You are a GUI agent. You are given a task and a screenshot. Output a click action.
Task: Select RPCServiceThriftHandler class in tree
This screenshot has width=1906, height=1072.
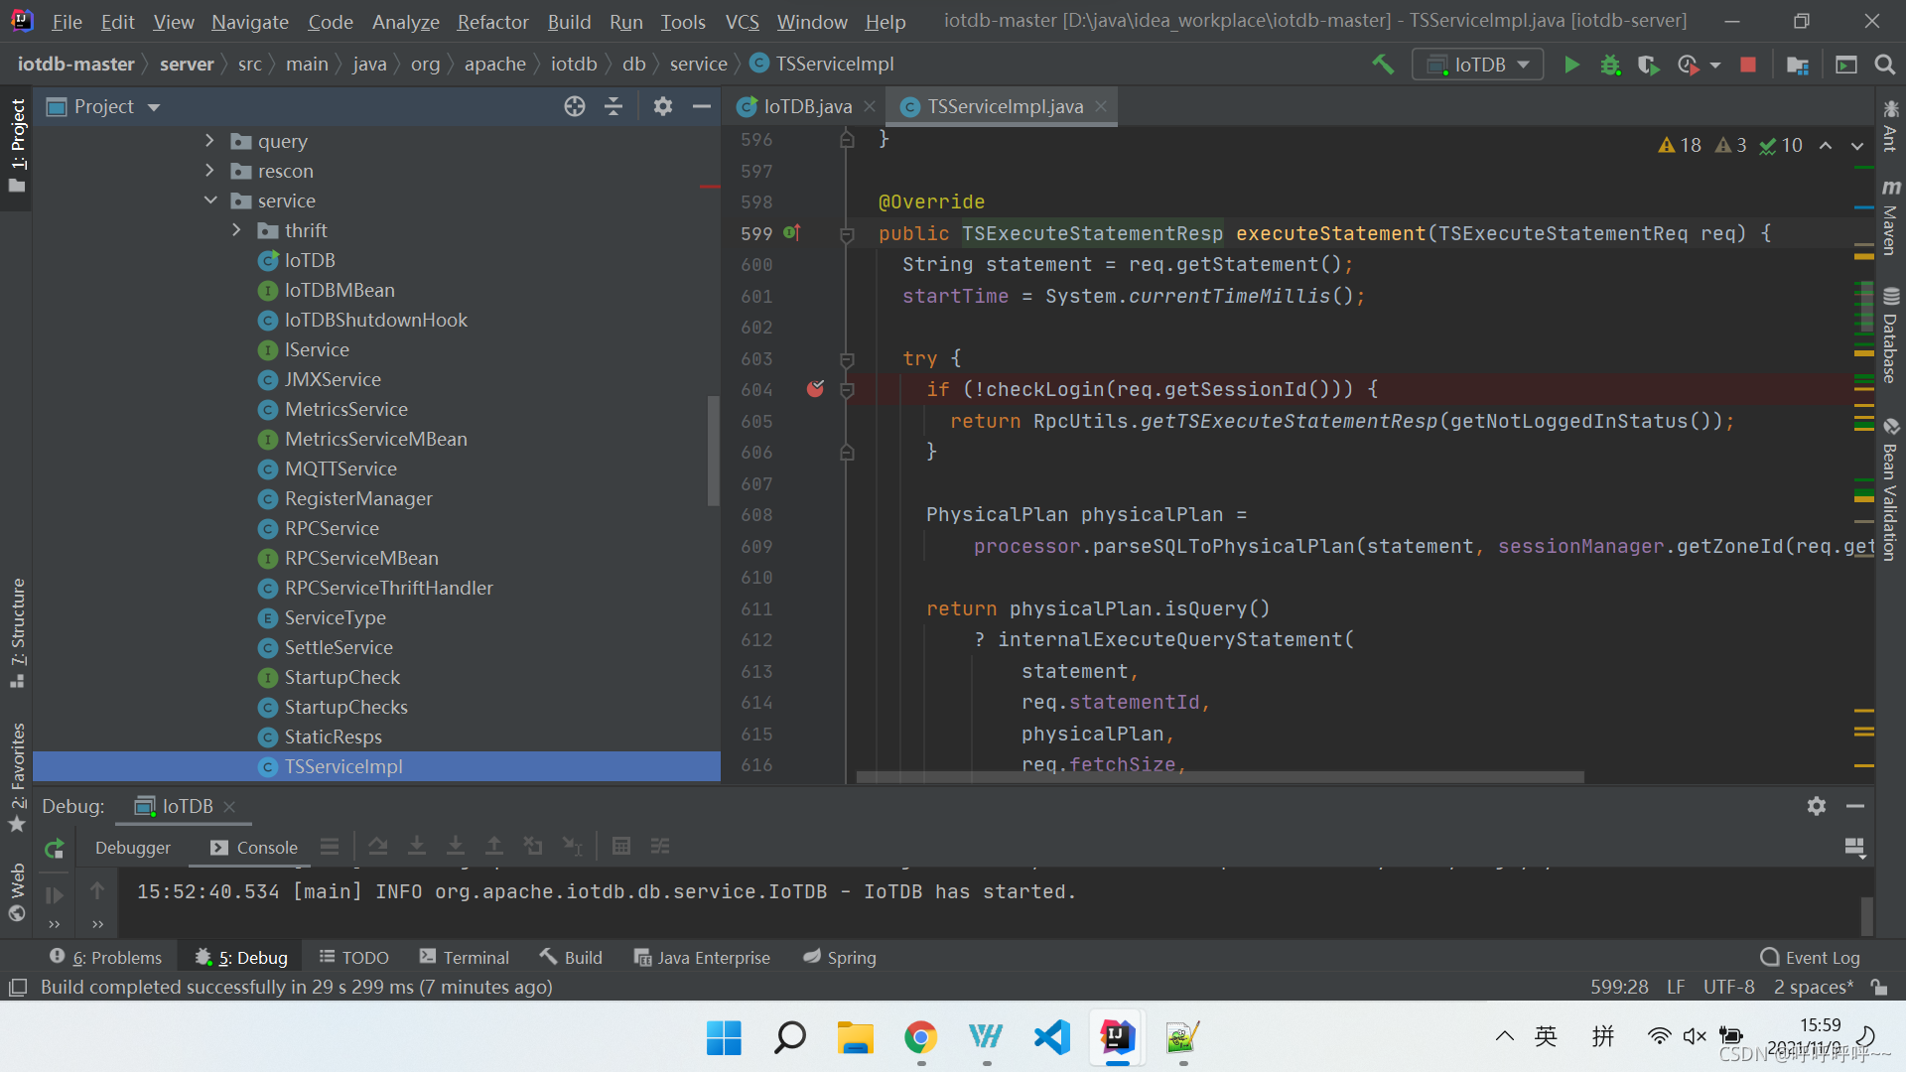click(x=388, y=588)
